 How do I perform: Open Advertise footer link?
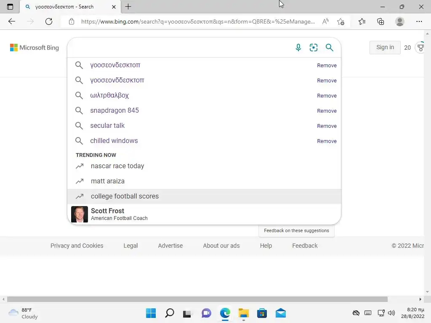pyautogui.click(x=170, y=246)
